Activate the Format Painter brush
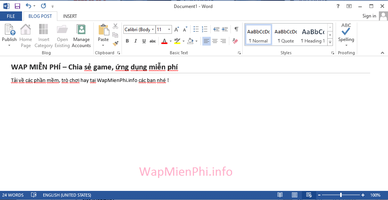 (x=115, y=44)
